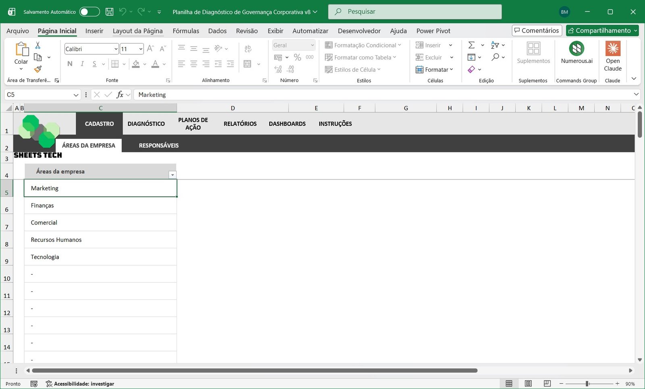Click the Insert Function fx icon

point(120,95)
